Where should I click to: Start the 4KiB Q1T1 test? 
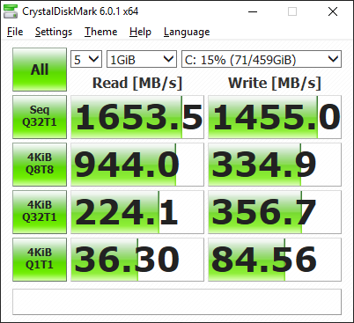[40, 260]
